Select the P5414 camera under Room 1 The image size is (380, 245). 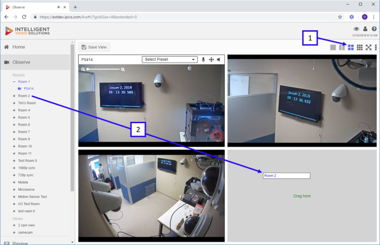point(28,89)
